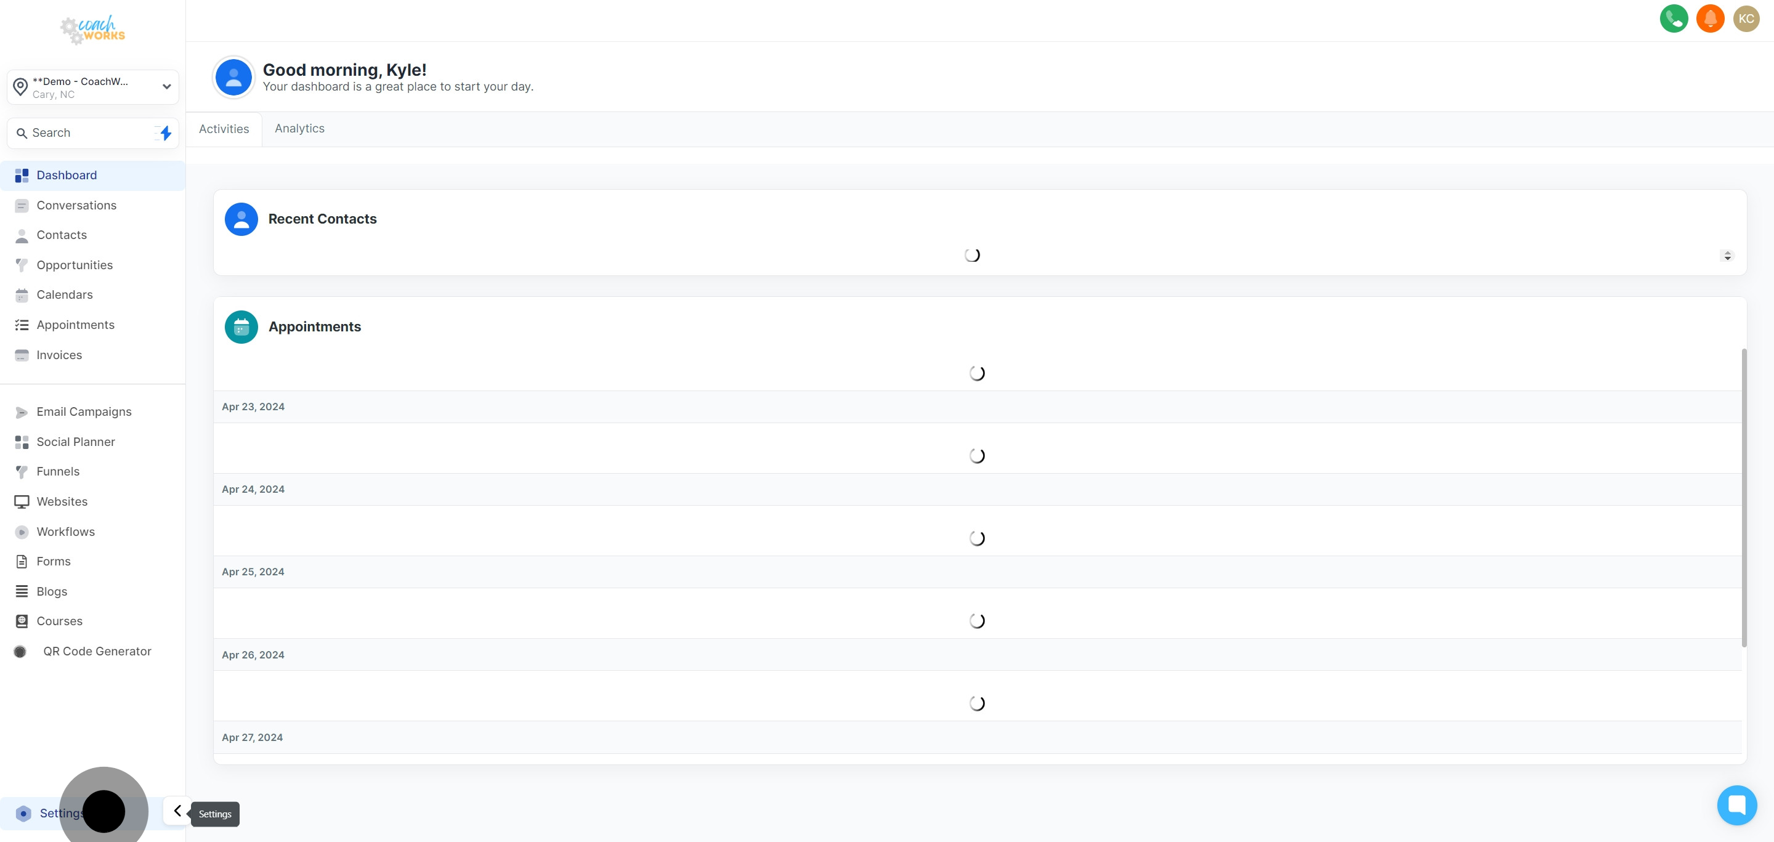Click the green phone dialer icon
1774x842 pixels.
tap(1674, 18)
